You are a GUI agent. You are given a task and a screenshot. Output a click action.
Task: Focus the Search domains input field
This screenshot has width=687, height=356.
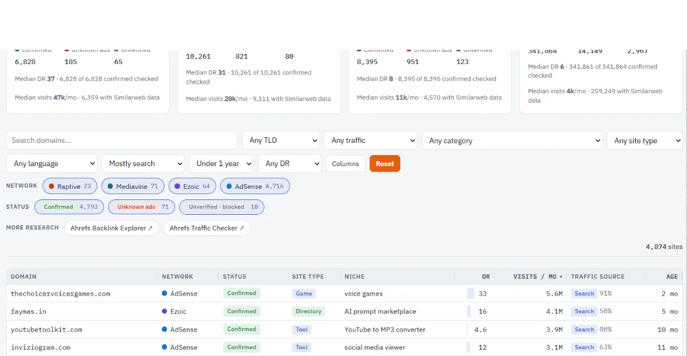[x=122, y=140]
